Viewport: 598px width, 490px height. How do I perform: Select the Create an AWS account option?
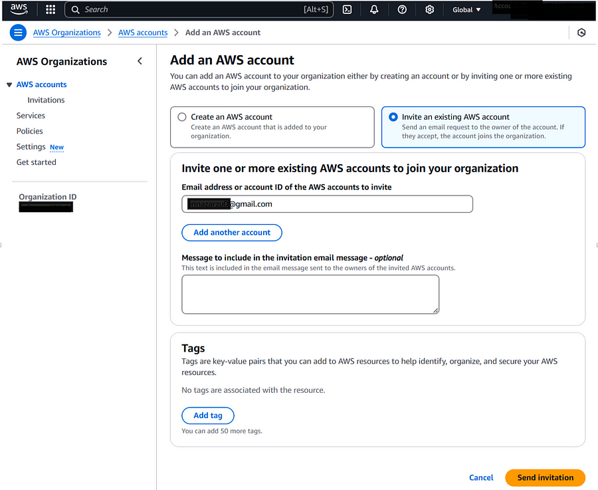(272, 127)
